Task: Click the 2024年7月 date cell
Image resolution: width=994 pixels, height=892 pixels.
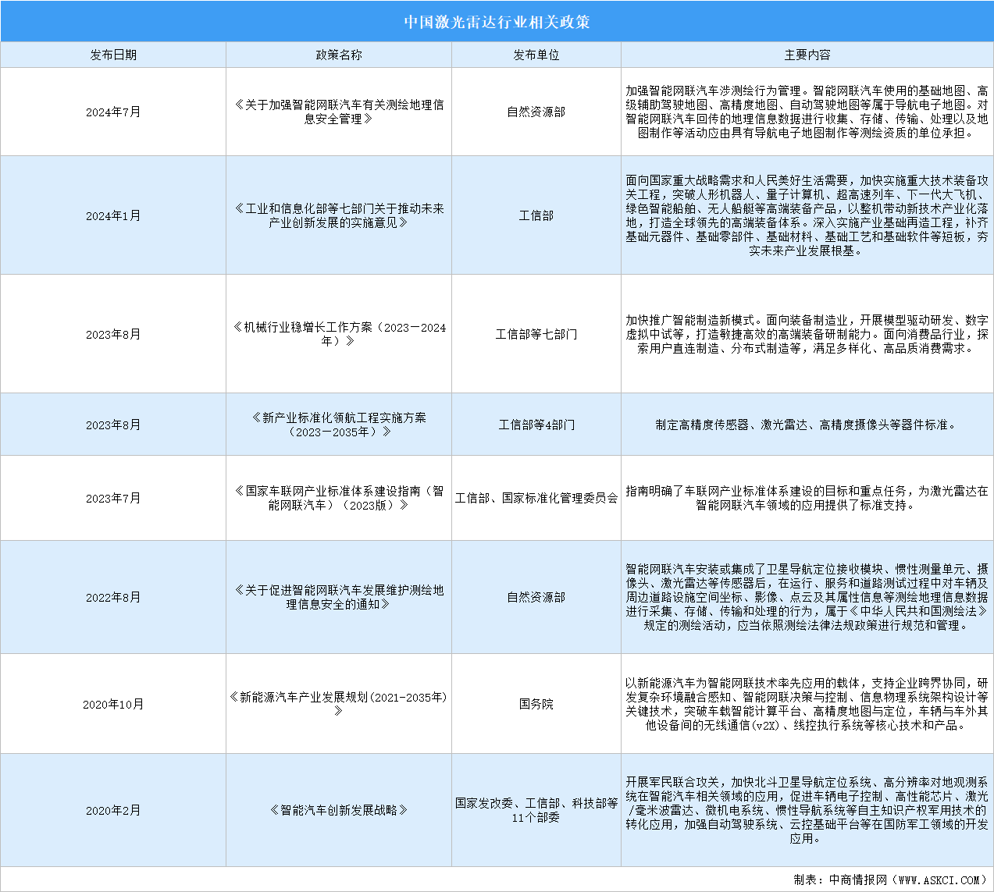Action: pos(113,112)
